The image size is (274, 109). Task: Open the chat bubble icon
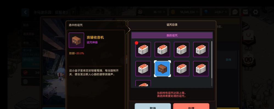point(235,12)
